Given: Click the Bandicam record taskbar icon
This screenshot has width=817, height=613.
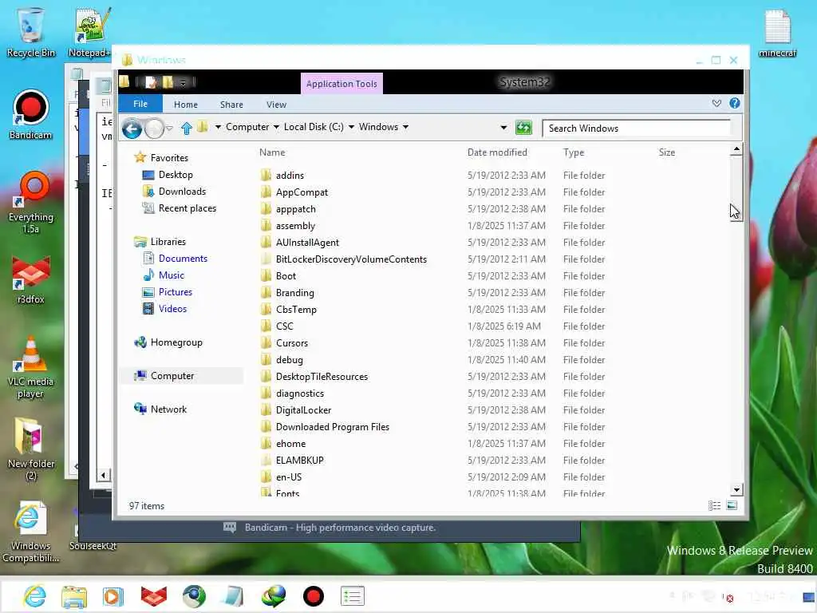Looking at the screenshot, I should point(313,595).
